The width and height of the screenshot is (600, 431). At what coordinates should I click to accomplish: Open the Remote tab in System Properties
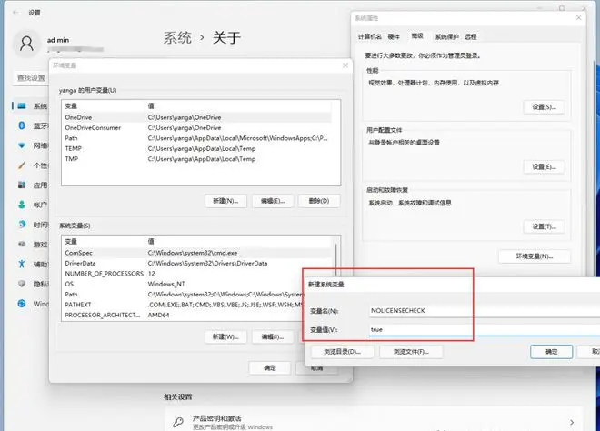click(471, 36)
